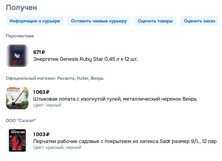This screenshot has width=222, height=161.
Task: Choose Оценить товары button
Action: tap(155, 21)
